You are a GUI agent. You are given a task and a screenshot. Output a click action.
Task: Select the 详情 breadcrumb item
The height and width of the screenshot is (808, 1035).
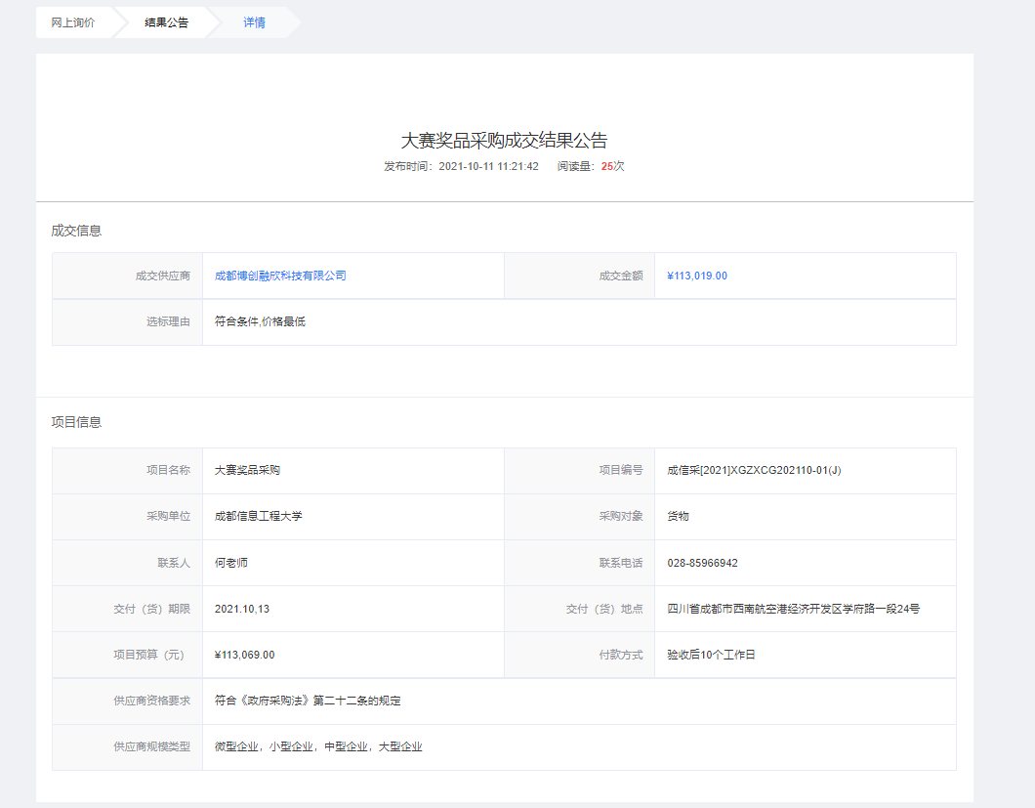click(254, 22)
